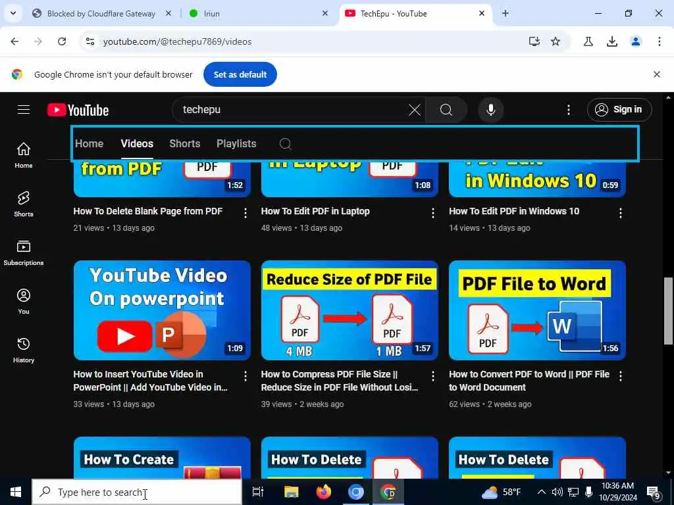
Task: Go back with the browser back arrow
Action: pyautogui.click(x=14, y=41)
